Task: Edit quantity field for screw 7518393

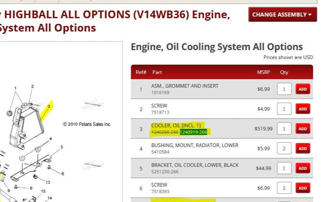Action: [284, 188]
